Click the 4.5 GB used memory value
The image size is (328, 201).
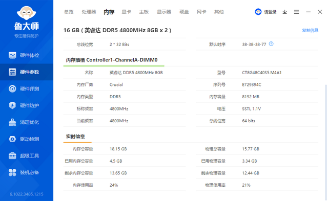click(x=116, y=161)
